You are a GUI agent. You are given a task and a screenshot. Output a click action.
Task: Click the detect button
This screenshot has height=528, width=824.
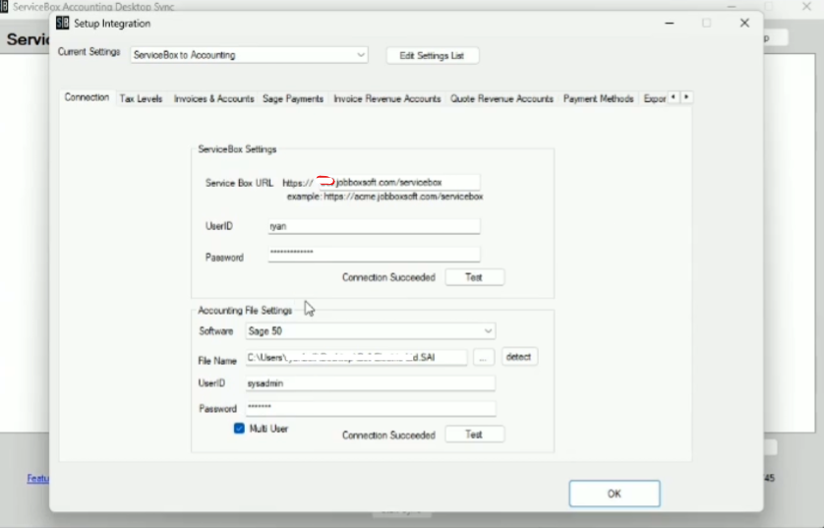click(518, 357)
